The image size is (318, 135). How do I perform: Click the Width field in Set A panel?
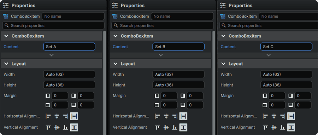[69, 74]
